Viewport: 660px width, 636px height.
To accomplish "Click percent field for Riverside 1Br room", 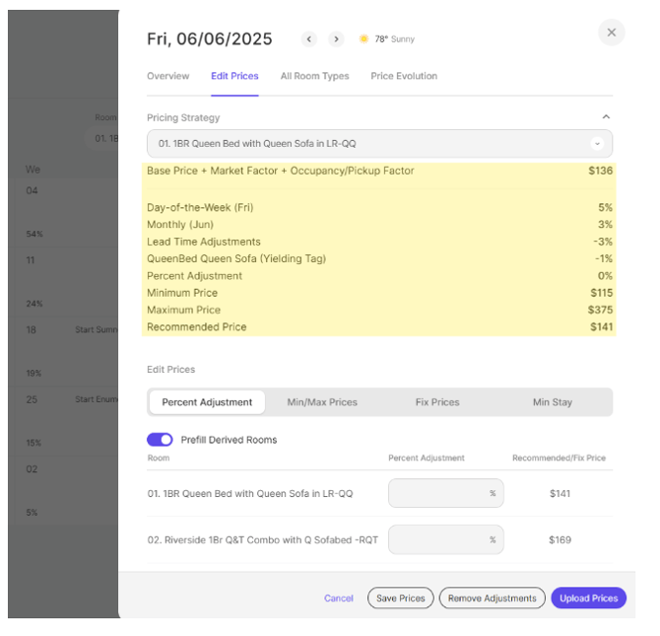I will [x=445, y=539].
